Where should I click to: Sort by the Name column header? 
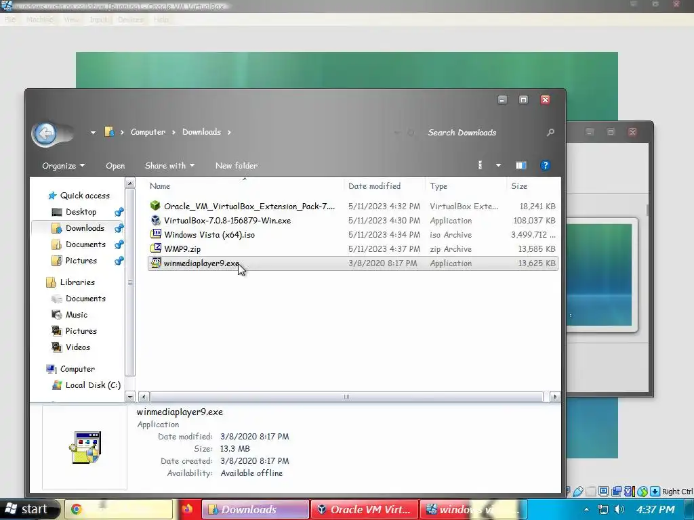pos(160,186)
